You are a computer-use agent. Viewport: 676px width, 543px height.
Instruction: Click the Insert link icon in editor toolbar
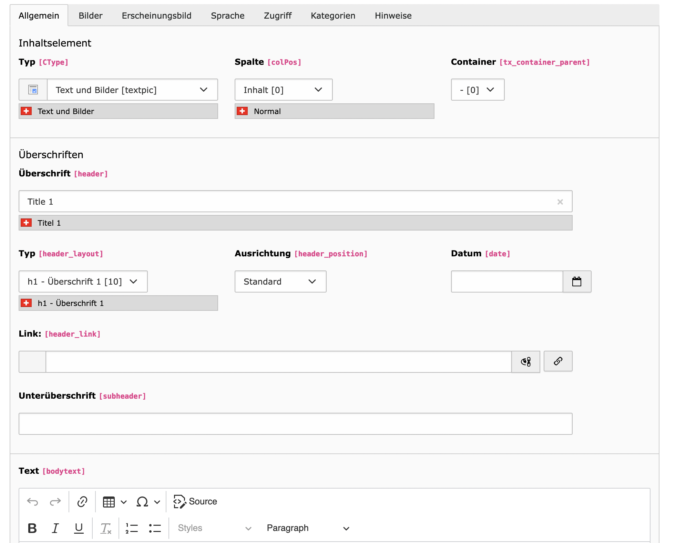pos(82,502)
